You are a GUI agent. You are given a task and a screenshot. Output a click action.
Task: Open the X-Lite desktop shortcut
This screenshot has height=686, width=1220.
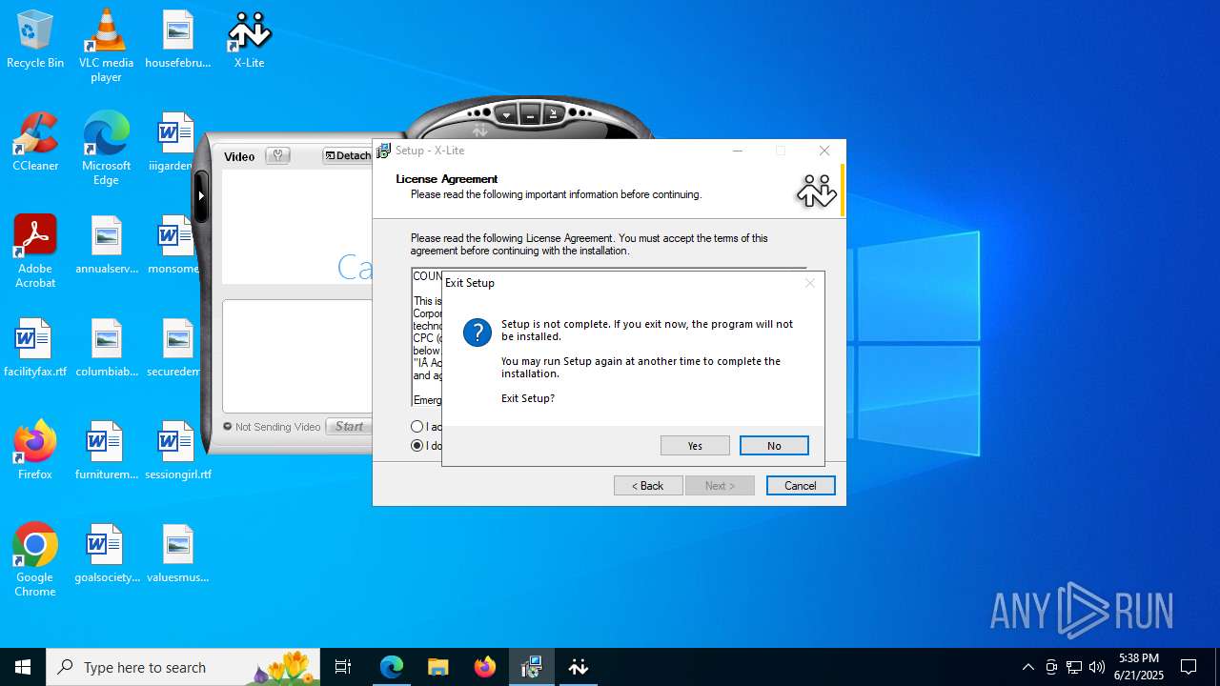tap(249, 40)
